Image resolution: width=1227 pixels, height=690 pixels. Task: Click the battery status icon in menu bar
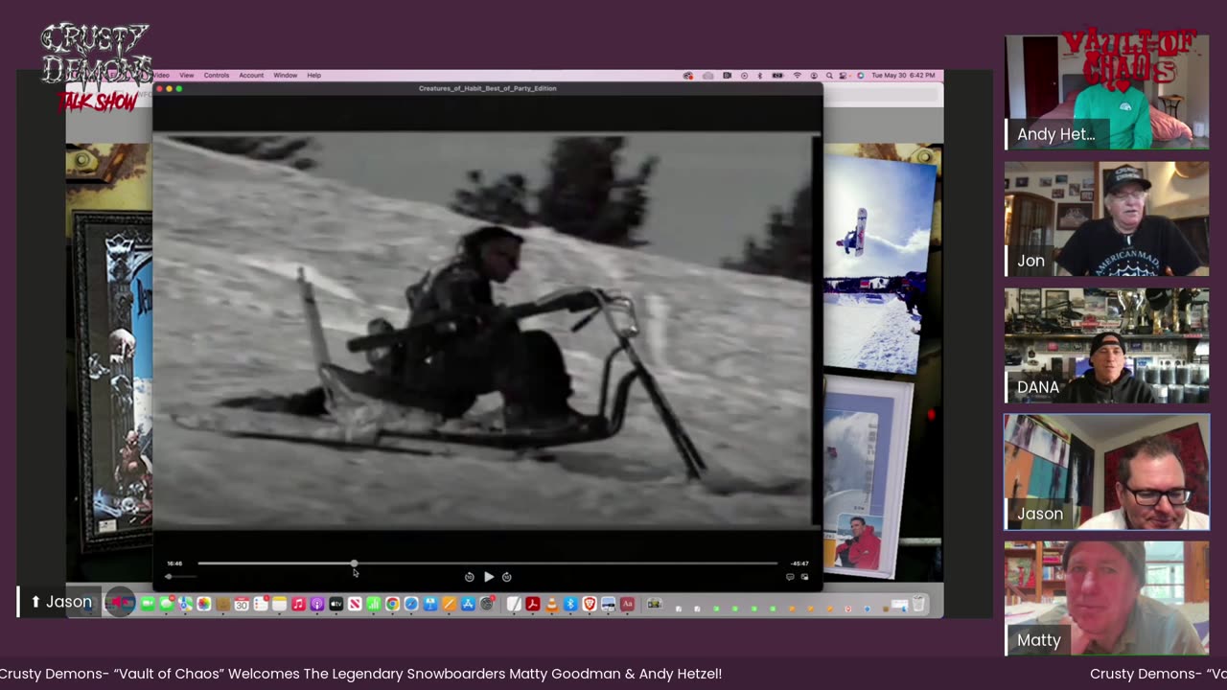tap(777, 75)
